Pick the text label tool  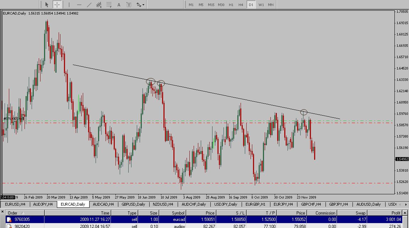tap(129, 5)
